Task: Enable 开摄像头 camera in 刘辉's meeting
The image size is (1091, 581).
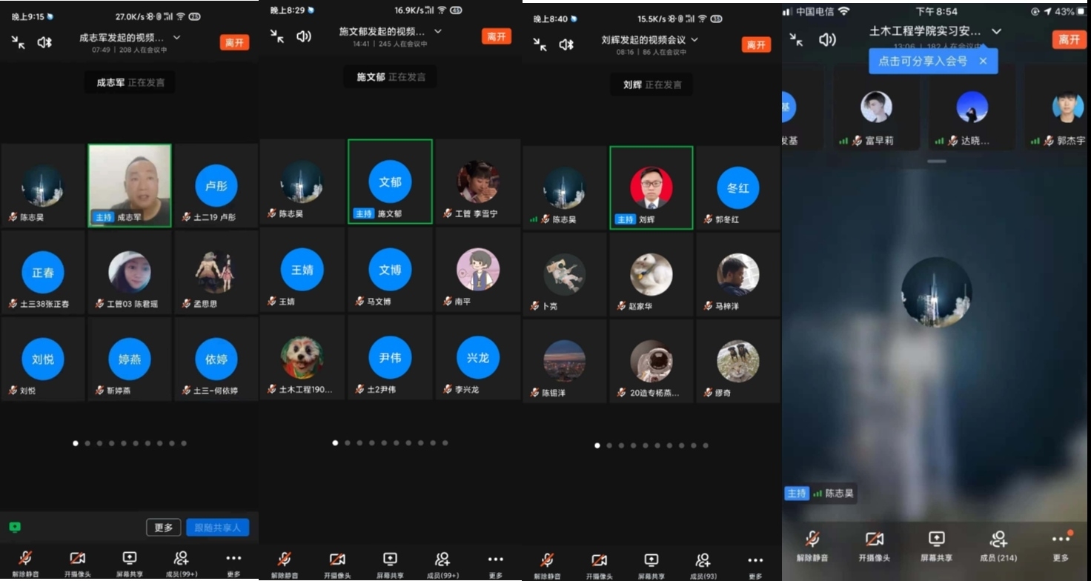Action: click(x=599, y=565)
